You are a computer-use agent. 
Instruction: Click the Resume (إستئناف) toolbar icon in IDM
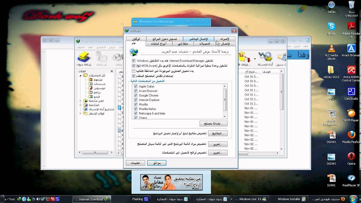click(x=102, y=58)
